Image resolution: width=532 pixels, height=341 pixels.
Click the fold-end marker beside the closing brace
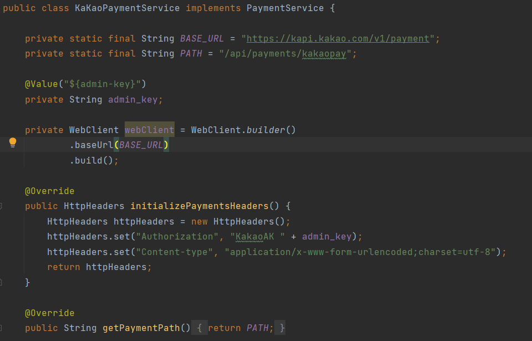pyautogui.click(x=1, y=282)
